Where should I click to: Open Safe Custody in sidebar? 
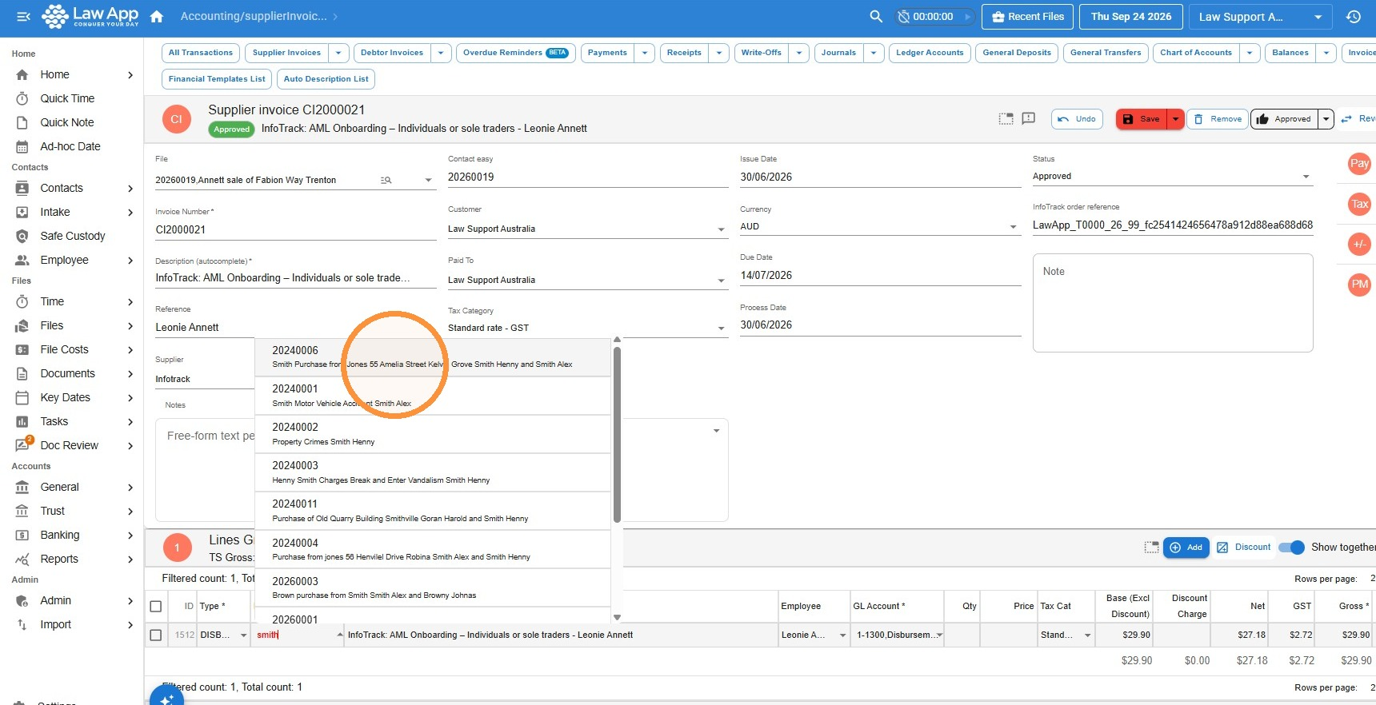(x=73, y=236)
